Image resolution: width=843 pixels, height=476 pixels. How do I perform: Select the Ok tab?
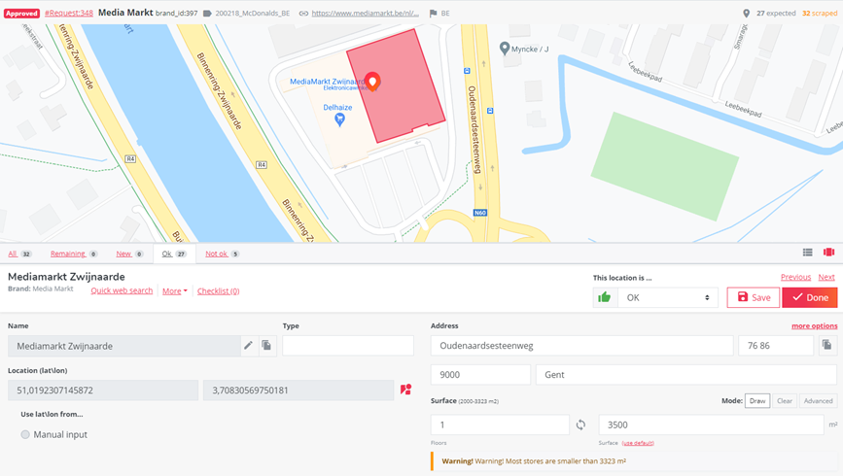(x=174, y=254)
